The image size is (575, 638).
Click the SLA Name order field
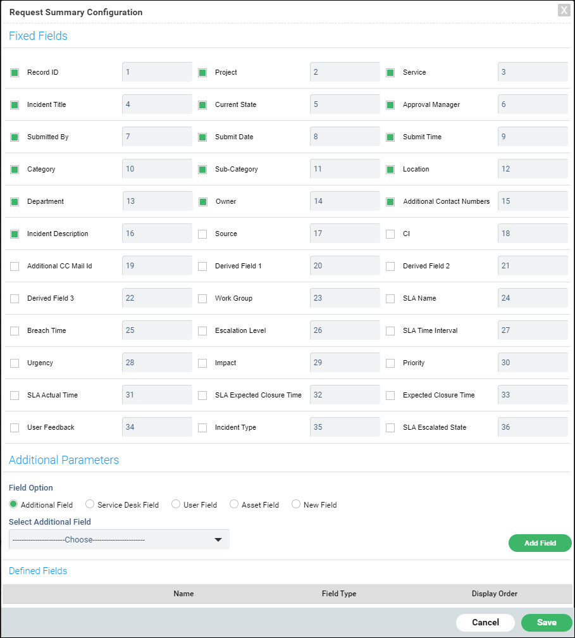click(532, 298)
